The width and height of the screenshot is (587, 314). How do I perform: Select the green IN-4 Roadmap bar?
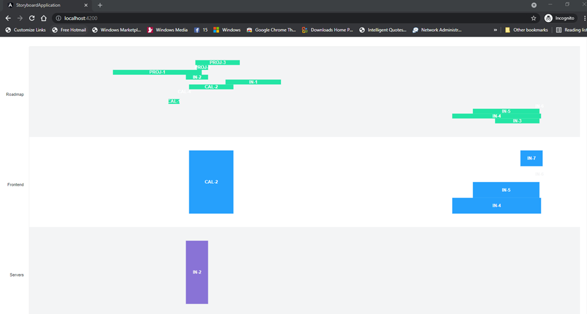coord(496,116)
